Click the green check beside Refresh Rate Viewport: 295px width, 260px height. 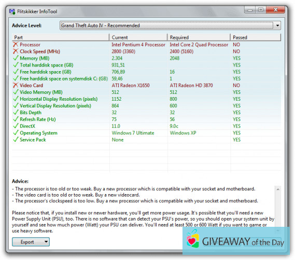click(x=16, y=119)
